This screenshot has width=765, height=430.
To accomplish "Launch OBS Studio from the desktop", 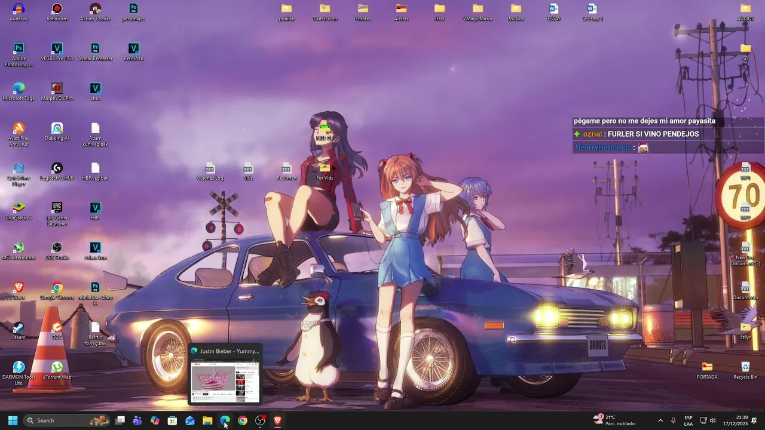I will (x=57, y=251).
